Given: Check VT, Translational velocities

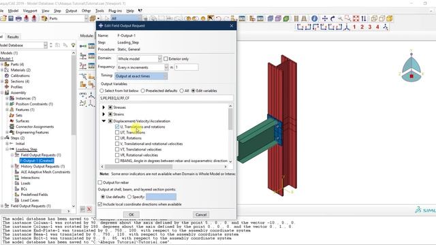Looking at the screenshot, I should 117,150.
